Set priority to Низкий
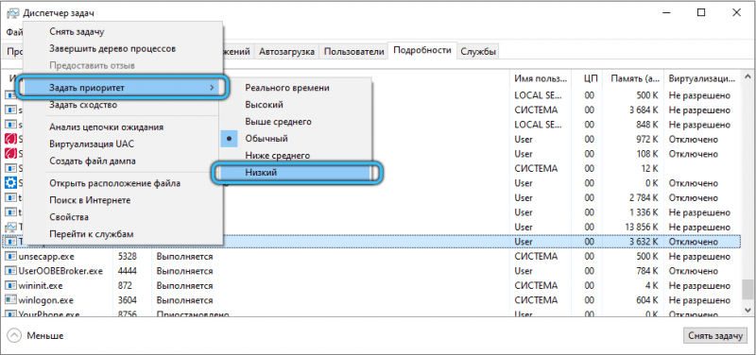The width and height of the screenshot is (756, 355). tap(296, 173)
